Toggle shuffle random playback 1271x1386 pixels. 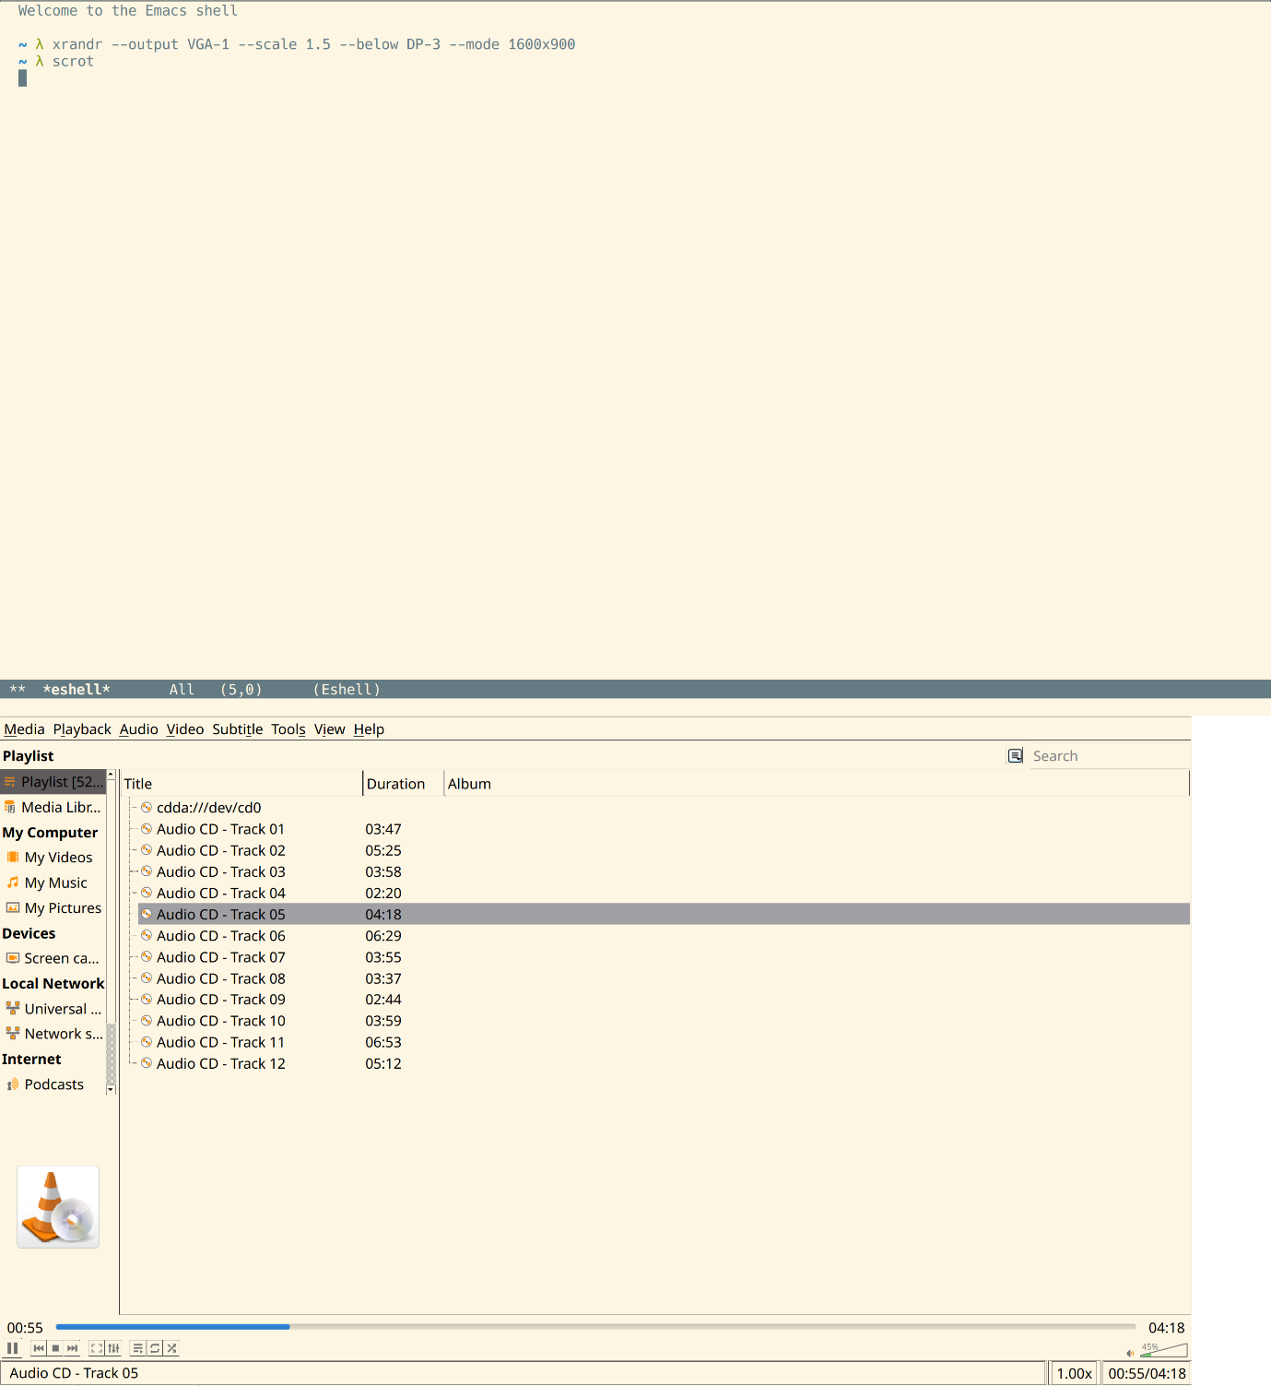171,1348
